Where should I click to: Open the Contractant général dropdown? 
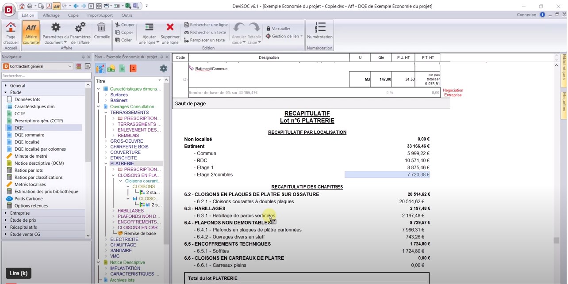pyautogui.click(x=37, y=66)
